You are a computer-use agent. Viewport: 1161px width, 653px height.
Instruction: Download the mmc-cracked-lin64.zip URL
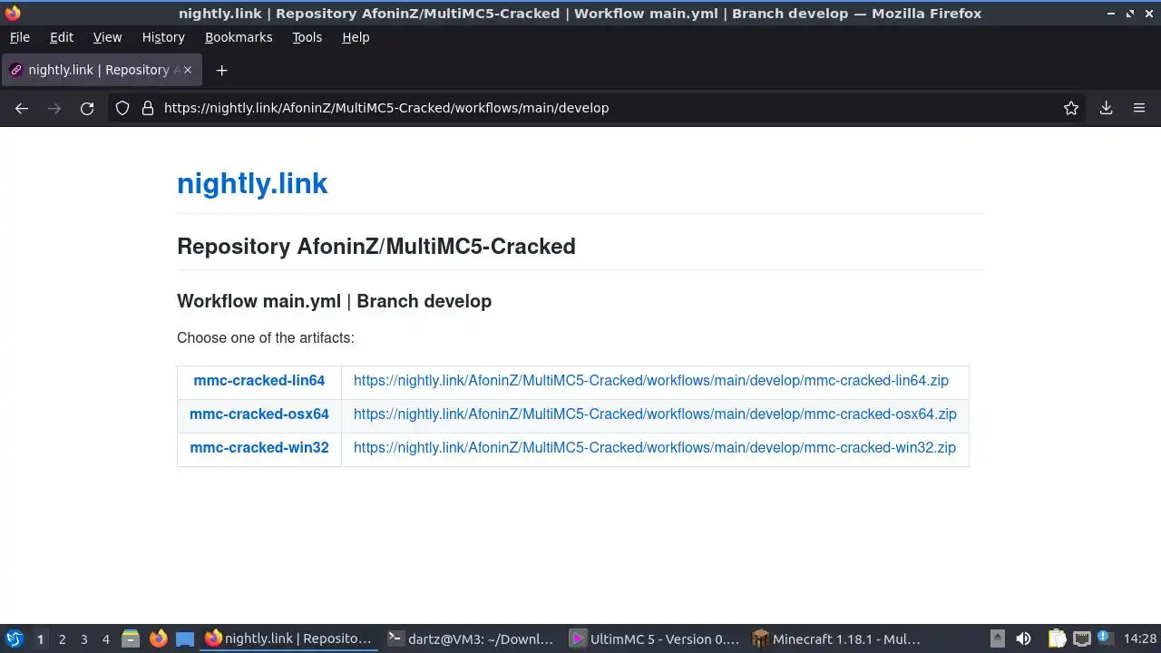(651, 381)
